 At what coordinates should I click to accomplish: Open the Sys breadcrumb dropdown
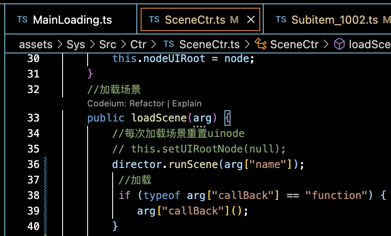[76, 44]
